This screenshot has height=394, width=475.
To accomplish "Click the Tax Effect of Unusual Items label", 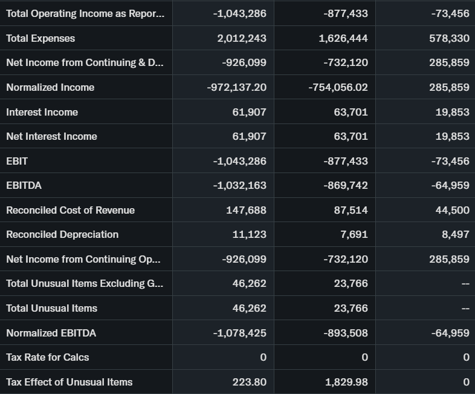I will point(69,382).
